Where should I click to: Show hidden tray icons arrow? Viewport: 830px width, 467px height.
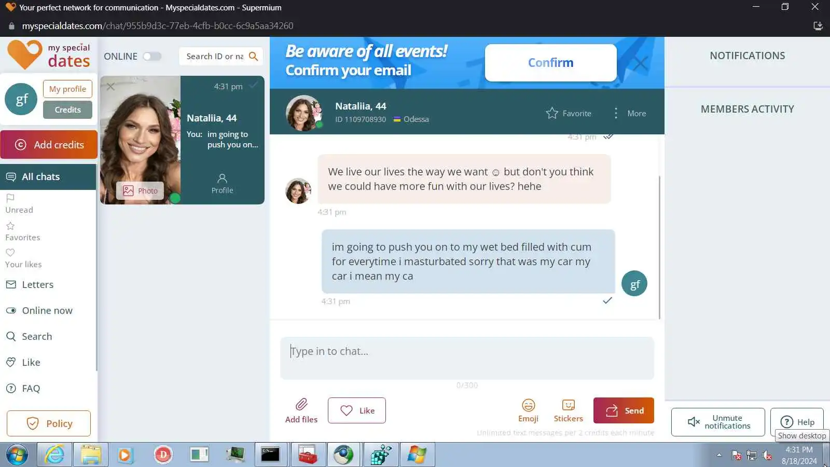pos(719,455)
